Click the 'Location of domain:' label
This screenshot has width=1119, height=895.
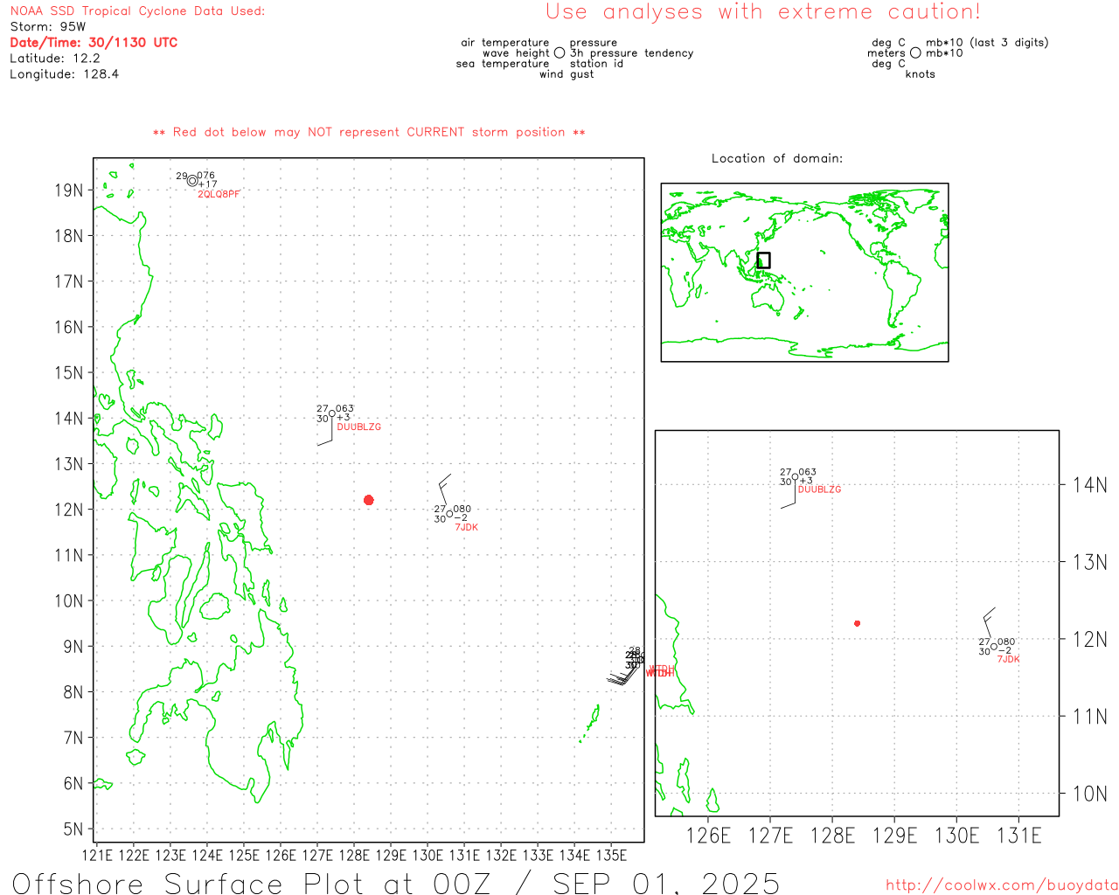pos(777,158)
